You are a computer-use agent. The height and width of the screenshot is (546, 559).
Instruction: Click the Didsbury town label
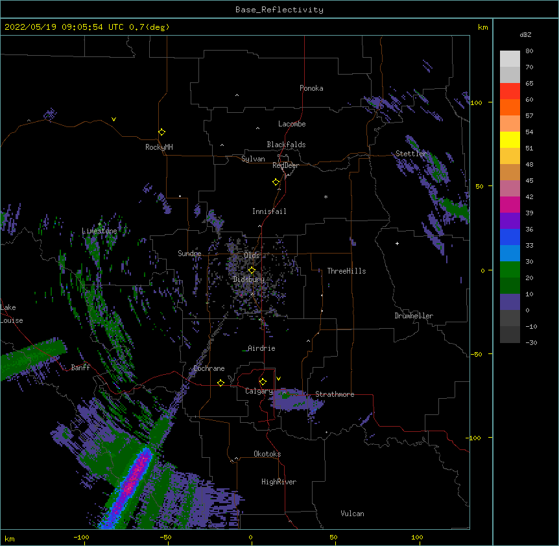click(x=248, y=279)
